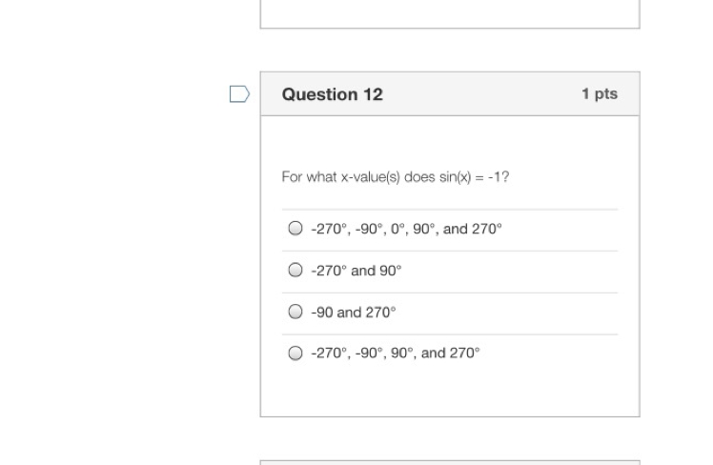This screenshot has height=465, width=713.
Task: Click the "sin(x) = -1?" expression in the prompt
Action: [475, 177]
